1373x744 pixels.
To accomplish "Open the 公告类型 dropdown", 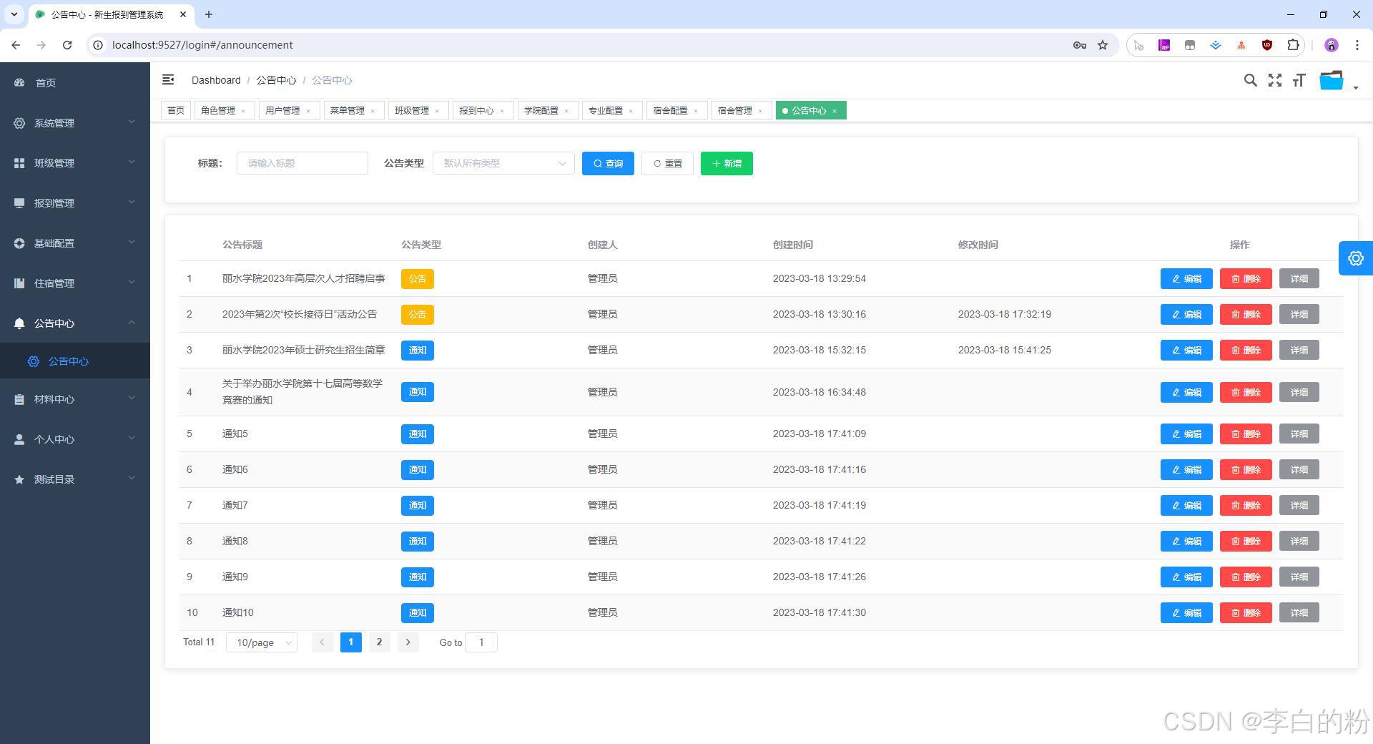I will (503, 163).
